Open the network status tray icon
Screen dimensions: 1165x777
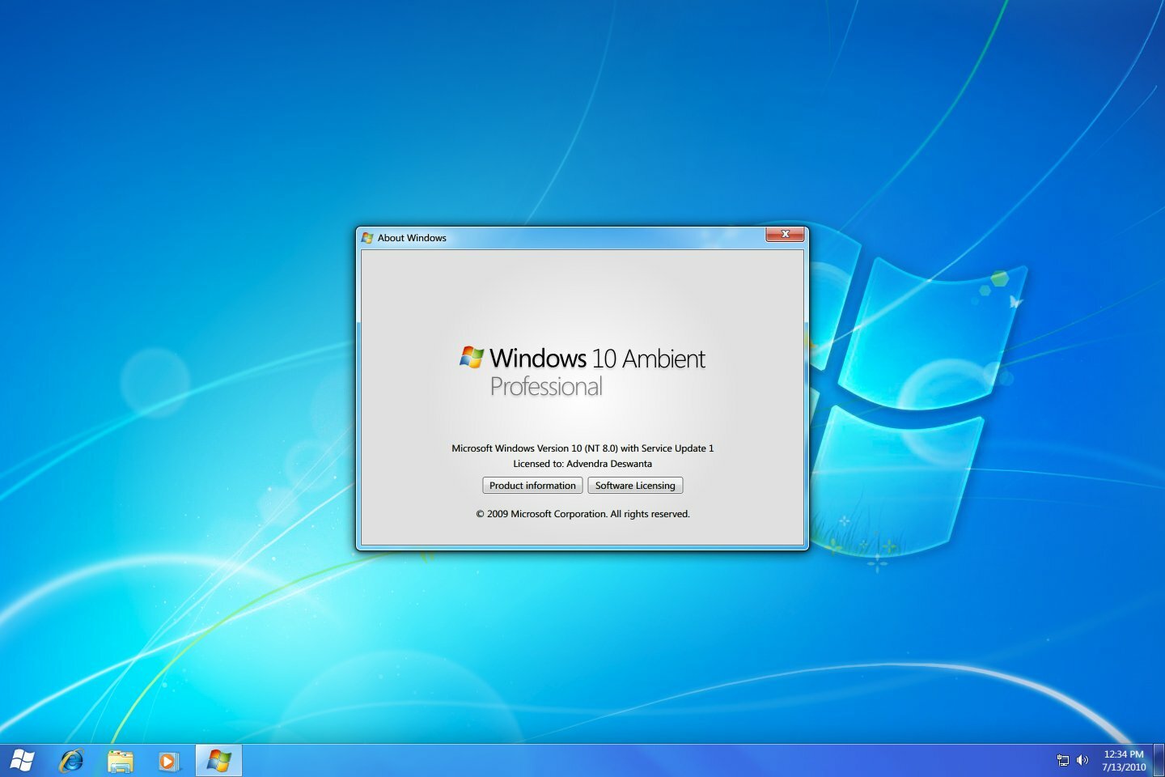click(x=1062, y=760)
